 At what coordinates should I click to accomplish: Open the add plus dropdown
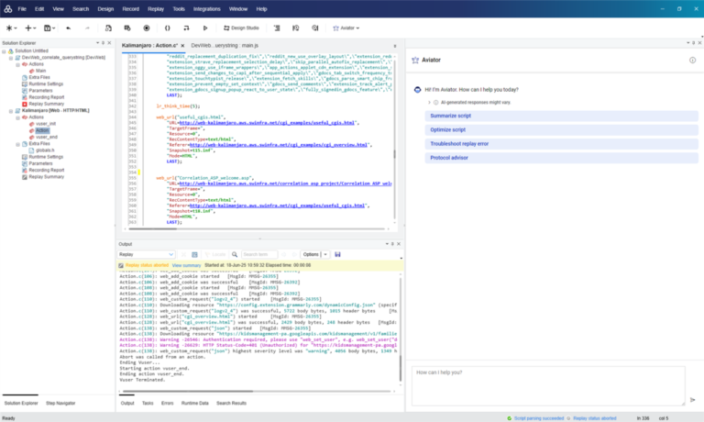[30, 28]
